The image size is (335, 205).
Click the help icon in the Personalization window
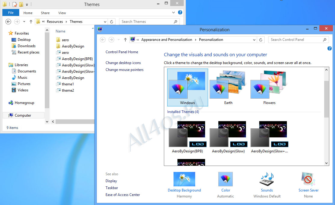coord(330,48)
